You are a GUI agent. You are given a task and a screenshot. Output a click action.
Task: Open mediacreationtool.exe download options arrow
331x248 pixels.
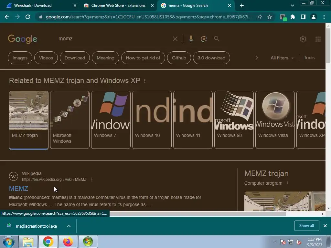(x=69, y=226)
